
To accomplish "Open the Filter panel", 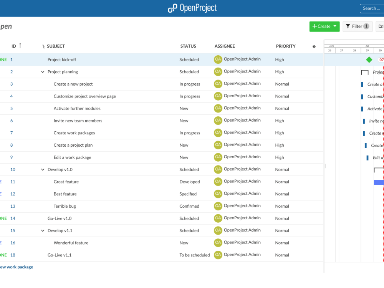I will (358, 26).
